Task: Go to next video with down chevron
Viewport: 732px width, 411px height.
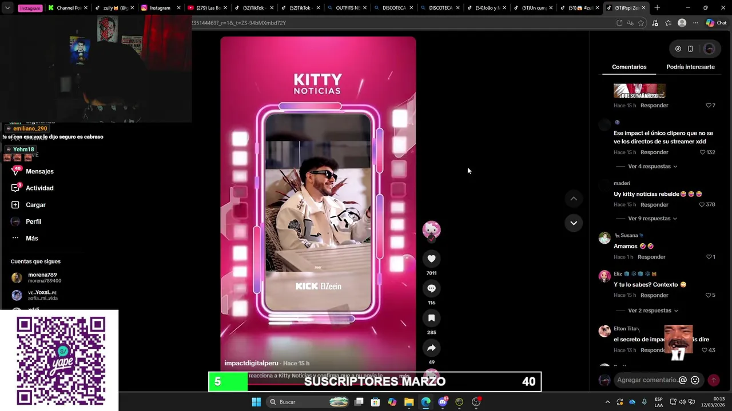Action: [574, 223]
